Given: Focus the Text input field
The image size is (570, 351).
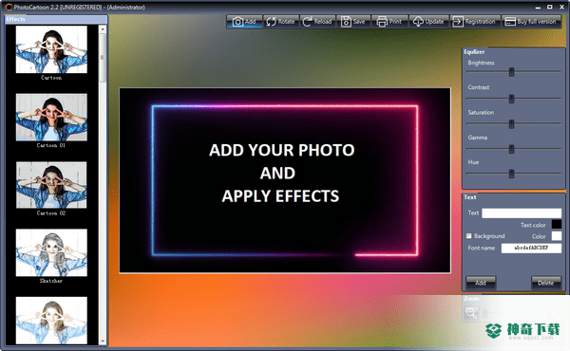Looking at the screenshot, I should tap(522, 213).
